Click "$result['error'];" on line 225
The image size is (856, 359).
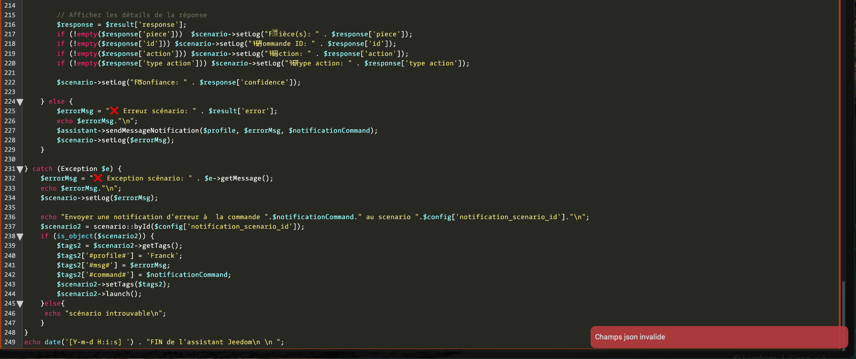(x=243, y=111)
